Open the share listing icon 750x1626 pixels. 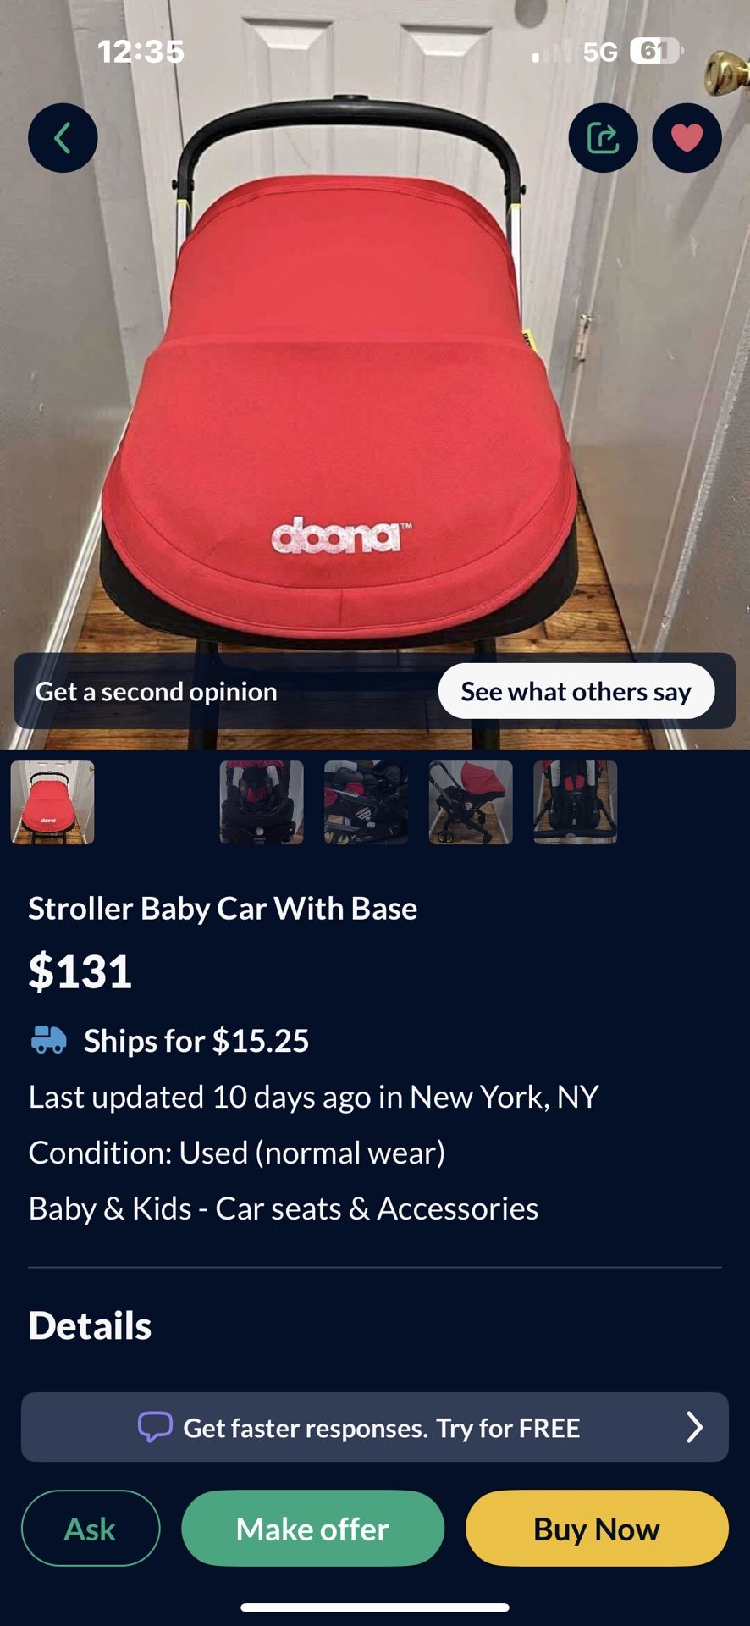coord(603,138)
